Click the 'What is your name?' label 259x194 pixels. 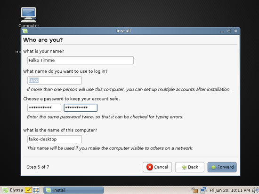click(43, 51)
